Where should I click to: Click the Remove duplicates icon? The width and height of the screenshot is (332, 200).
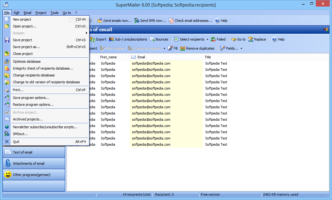[x=183, y=48]
